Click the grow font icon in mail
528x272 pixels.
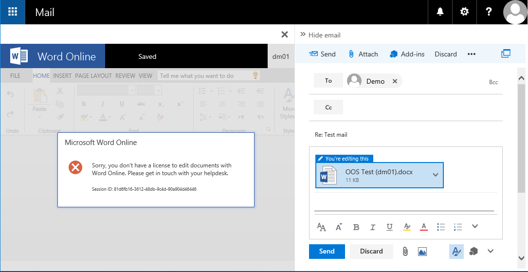339,227
